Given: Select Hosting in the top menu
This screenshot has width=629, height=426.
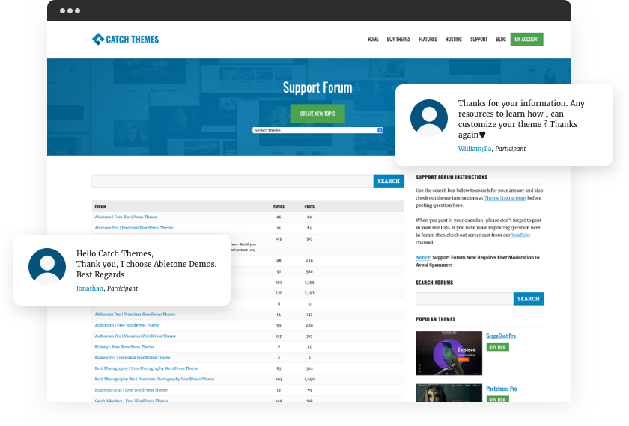Looking at the screenshot, I should click(x=453, y=40).
